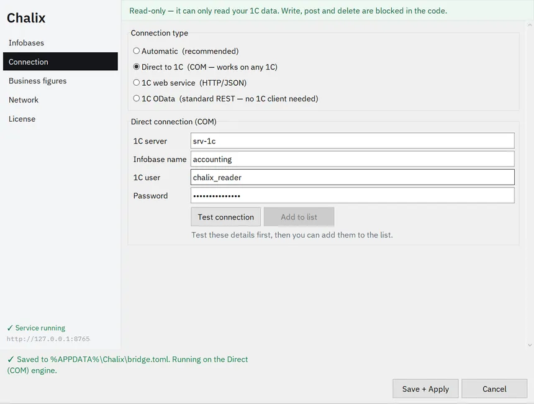The height and width of the screenshot is (404, 534).
Task: Click the service URL http://127.0.0.1:8765
Action: [x=48, y=339]
